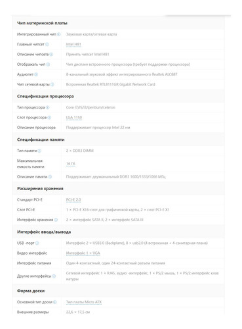Click info icon next to Другие интерфейсы

pos(54,276)
